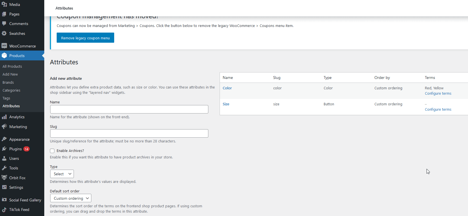Viewport: 468px width, 216px height.
Task: Open Users menu item
Action: 14,158
